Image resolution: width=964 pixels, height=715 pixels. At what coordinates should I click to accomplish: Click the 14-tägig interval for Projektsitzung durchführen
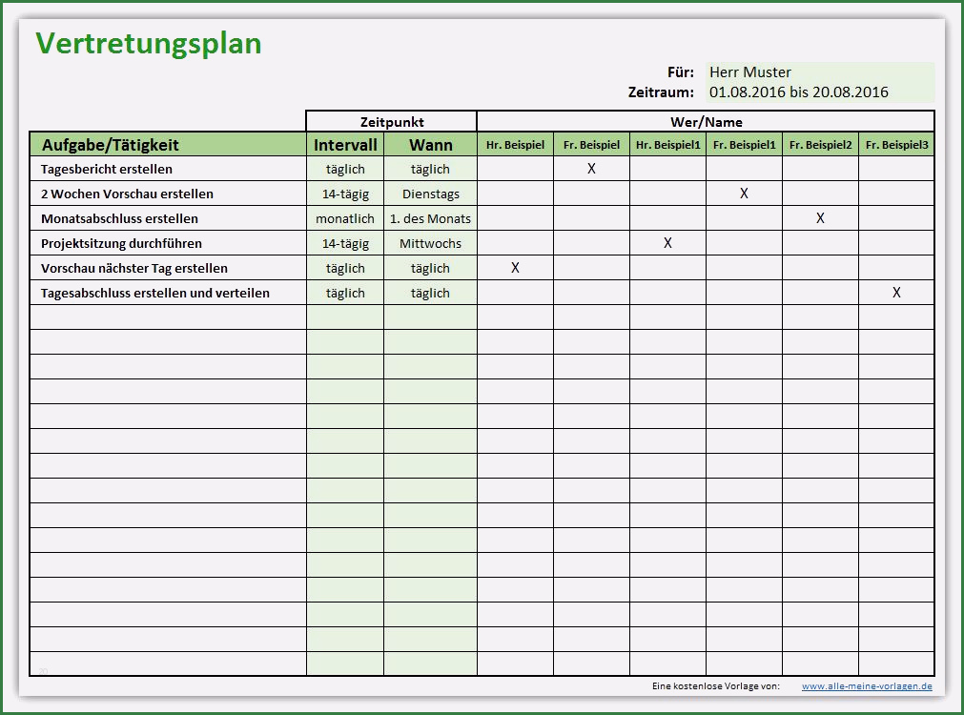tap(345, 242)
